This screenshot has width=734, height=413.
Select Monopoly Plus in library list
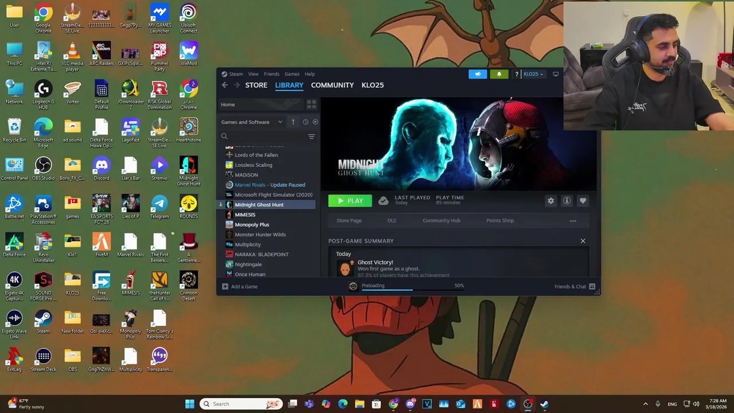252,225
